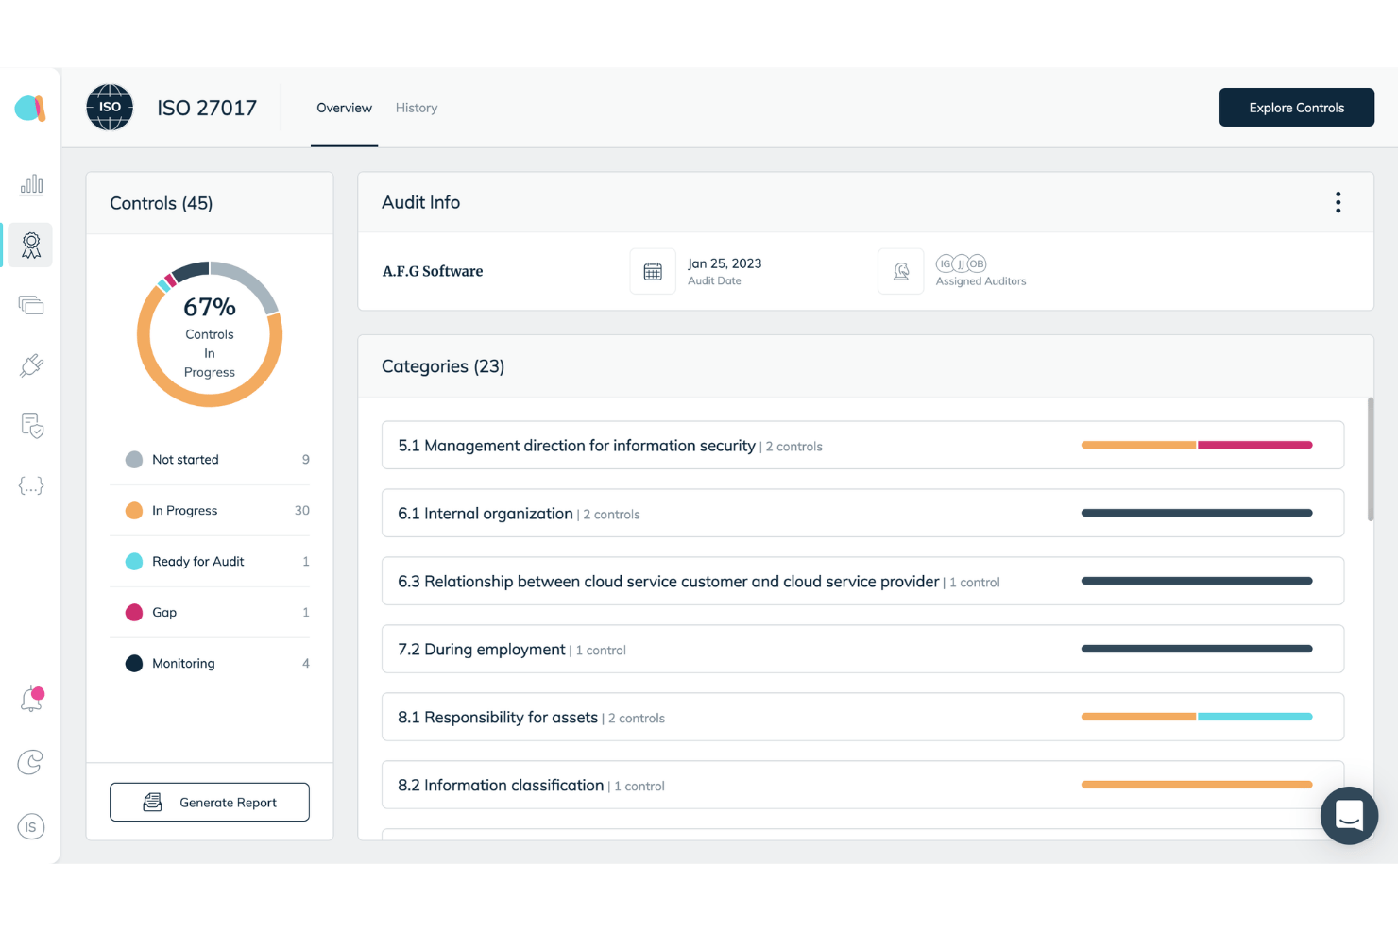Open the chat support bubble icon
Image resolution: width=1398 pixels, height=932 pixels.
pos(1349,816)
